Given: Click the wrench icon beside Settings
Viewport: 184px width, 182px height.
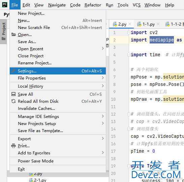Looking at the screenshot, I should tap(13, 71).
